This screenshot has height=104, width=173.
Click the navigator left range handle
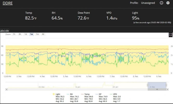pos(148,85)
